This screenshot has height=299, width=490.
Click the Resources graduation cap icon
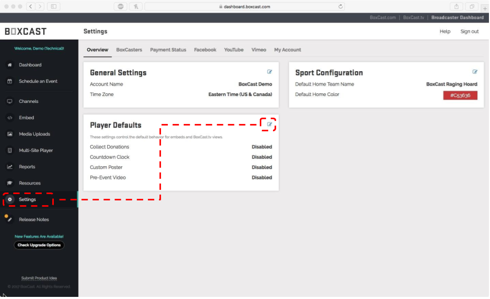click(10, 183)
